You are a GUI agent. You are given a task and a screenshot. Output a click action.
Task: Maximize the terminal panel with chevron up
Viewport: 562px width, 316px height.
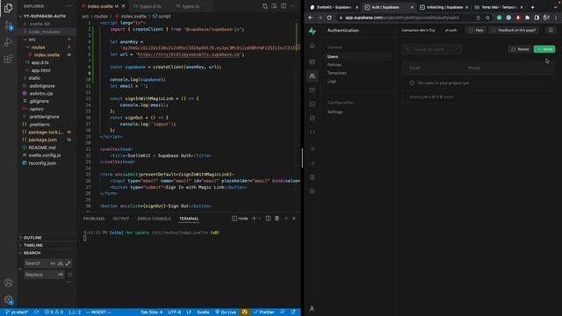click(x=286, y=219)
